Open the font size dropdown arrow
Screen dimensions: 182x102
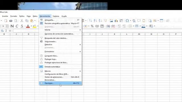coord(7,26)
